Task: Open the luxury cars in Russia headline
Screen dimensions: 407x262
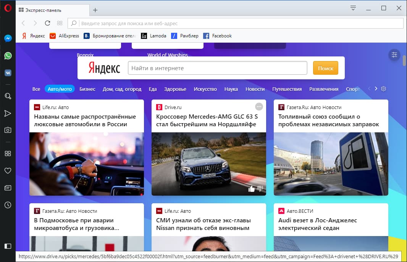Action: point(85,120)
